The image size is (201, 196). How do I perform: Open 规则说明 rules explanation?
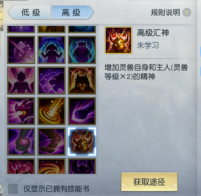tap(165, 12)
